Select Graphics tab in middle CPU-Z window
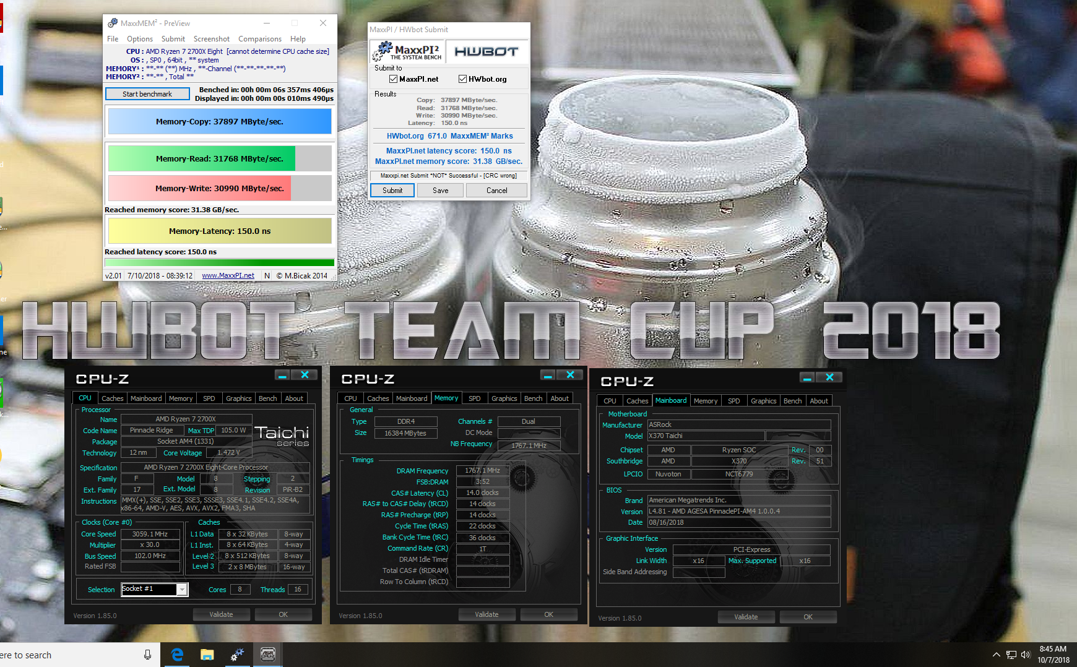 tap(504, 398)
